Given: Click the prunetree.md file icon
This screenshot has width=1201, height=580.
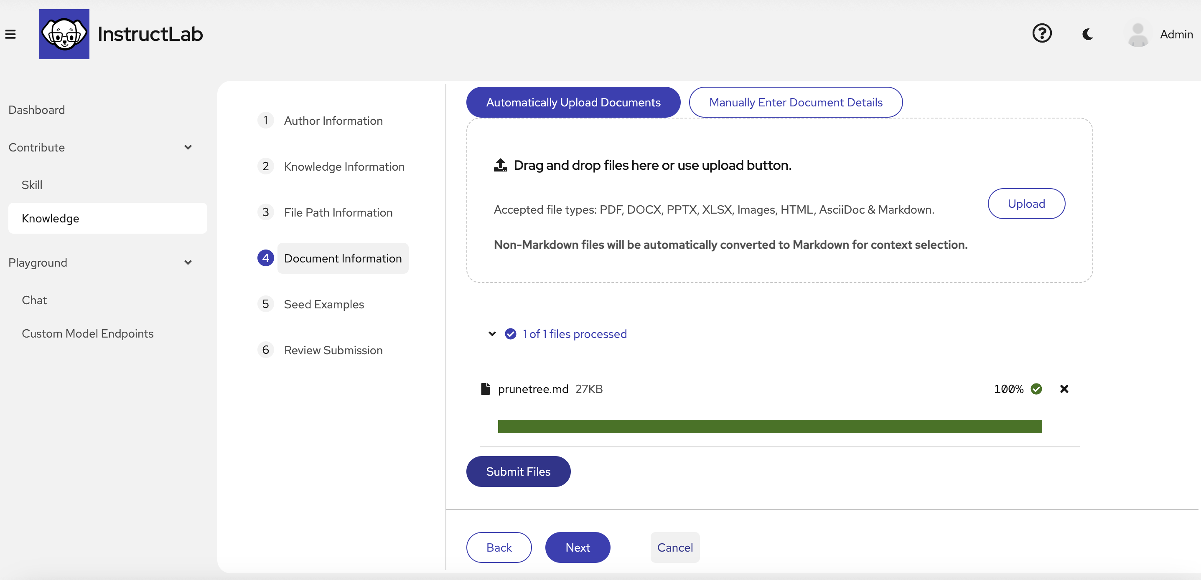Looking at the screenshot, I should 485,389.
